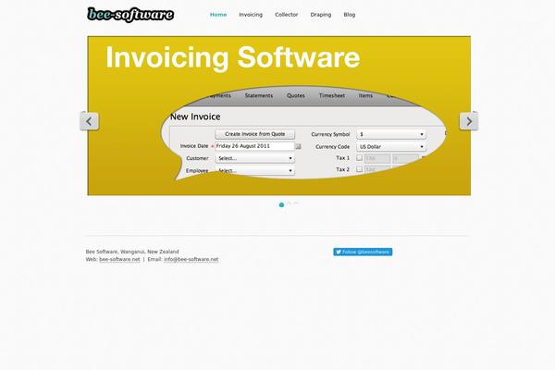This screenshot has width=555, height=370.
Task: Follow @beesoftware on Twitter
Action: [363, 252]
